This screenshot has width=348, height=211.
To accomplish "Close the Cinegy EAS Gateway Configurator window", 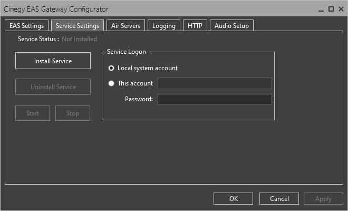I will click(341, 9).
